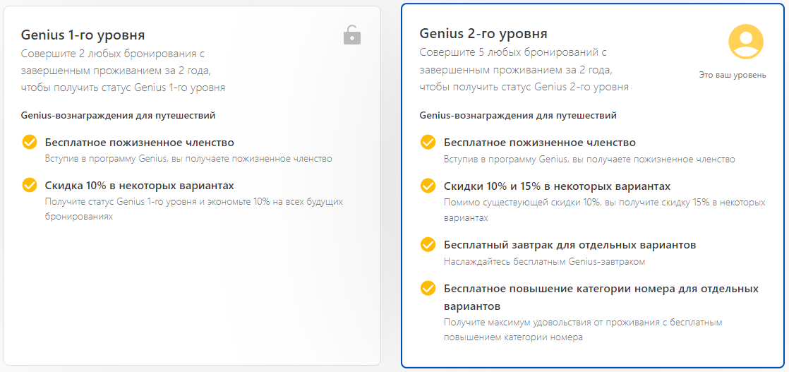Image resolution: width=789 pixels, height=372 pixels.
Task: Click checkmark by 'Бесплатное пожизненное членство' in level 2 card
Action: tap(428, 142)
